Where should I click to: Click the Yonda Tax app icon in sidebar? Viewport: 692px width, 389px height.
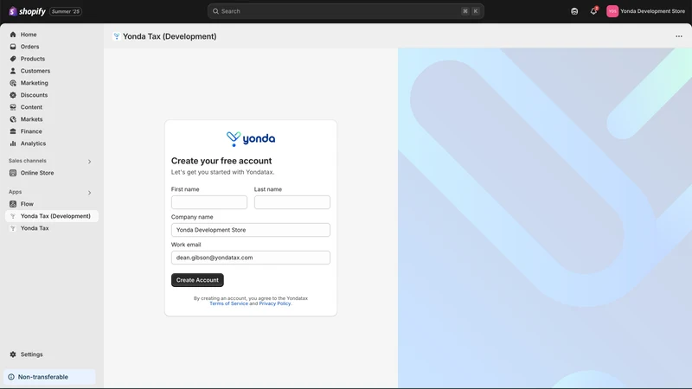pyautogui.click(x=13, y=228)
